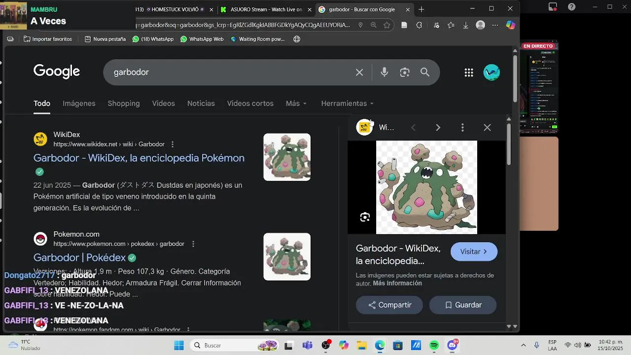
Task: Open image preview more options menu
Action: point(462,128)
